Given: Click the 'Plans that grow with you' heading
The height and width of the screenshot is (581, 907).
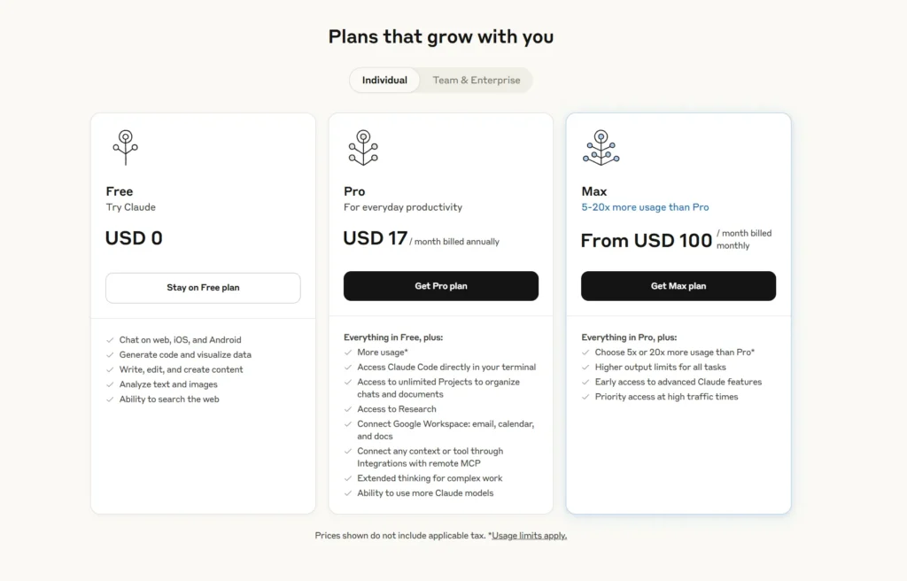Looking at the screenshot, I should [x=440, y=37].
